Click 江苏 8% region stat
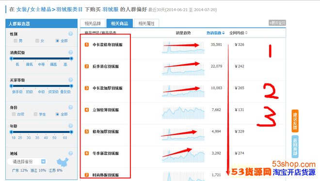Screen dimensions: 320x181 click(55, 170)
